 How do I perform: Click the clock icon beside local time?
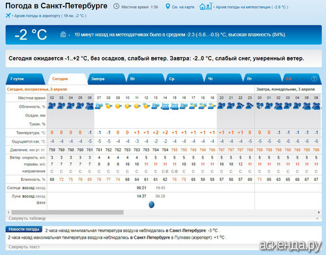pos(117,7)
